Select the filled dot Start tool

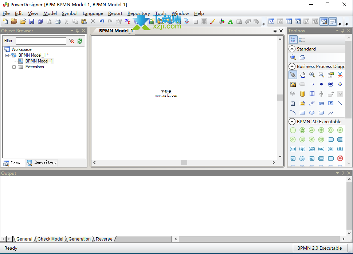[x=321, y=84]
